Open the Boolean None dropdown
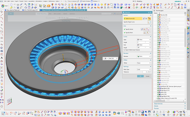This screenshot has height=117, width=190. [144, 56]
